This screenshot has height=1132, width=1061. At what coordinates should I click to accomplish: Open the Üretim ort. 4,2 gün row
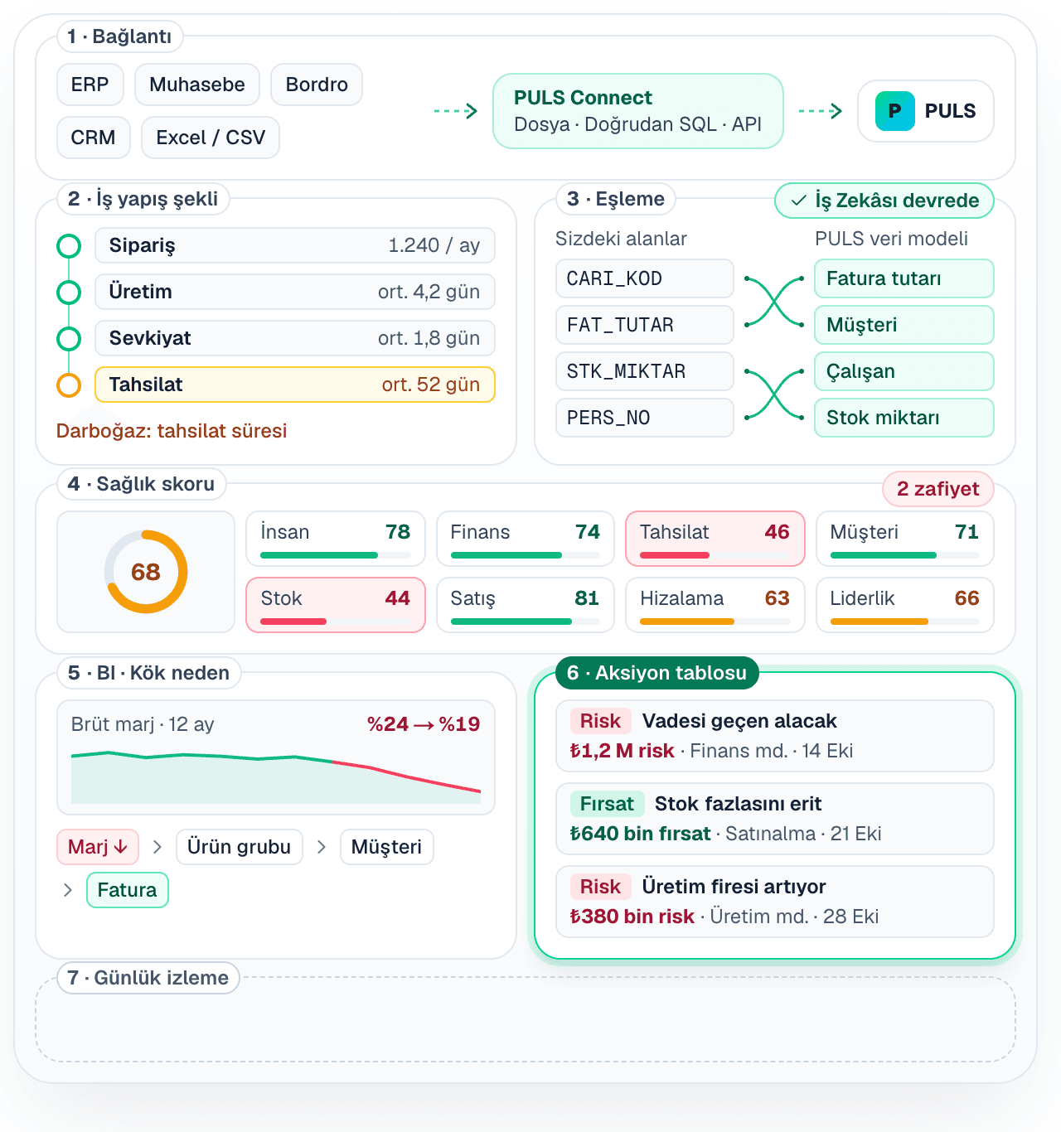(x=295, y=292)
